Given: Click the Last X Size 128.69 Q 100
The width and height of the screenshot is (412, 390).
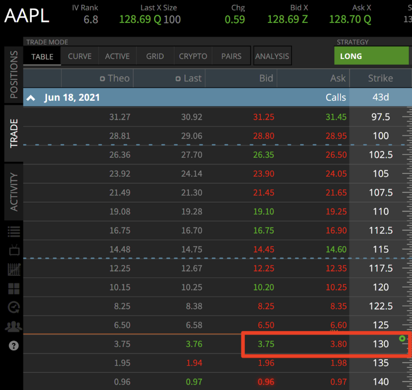Looking at the screenshot, I should pyautogui.click(x=149, y=19).
